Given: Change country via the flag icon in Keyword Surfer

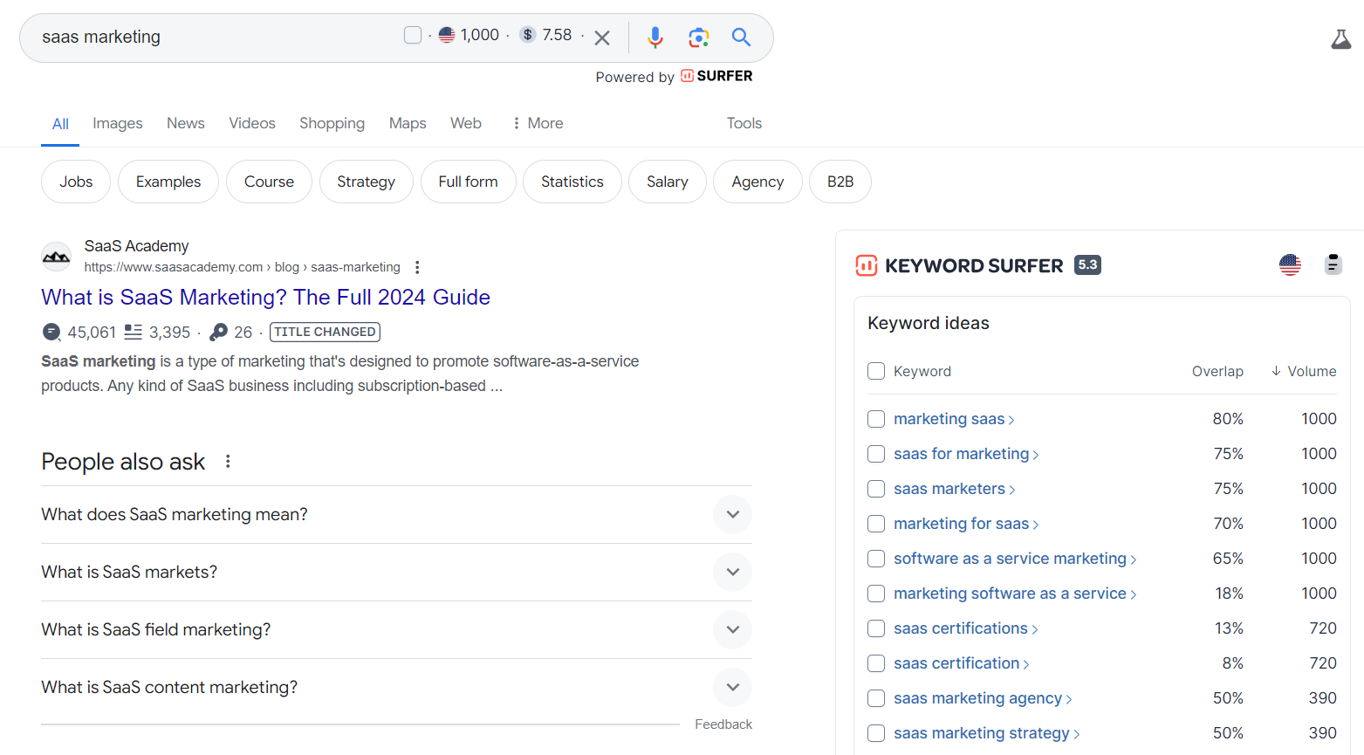Looking at the screenshot, I should point(1290,264).
